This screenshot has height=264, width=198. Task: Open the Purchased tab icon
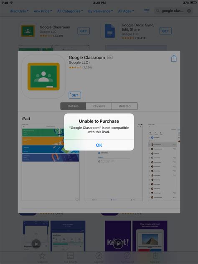tap(127, 258)
